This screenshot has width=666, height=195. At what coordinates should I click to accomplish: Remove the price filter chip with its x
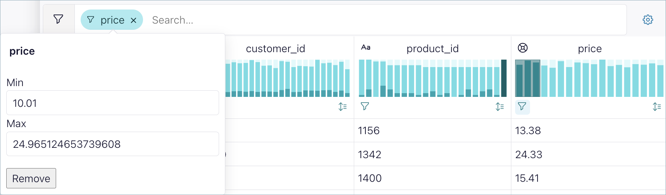click(133, 20)
